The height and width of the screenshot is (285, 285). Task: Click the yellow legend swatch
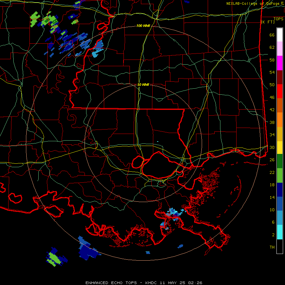(280, 148)
